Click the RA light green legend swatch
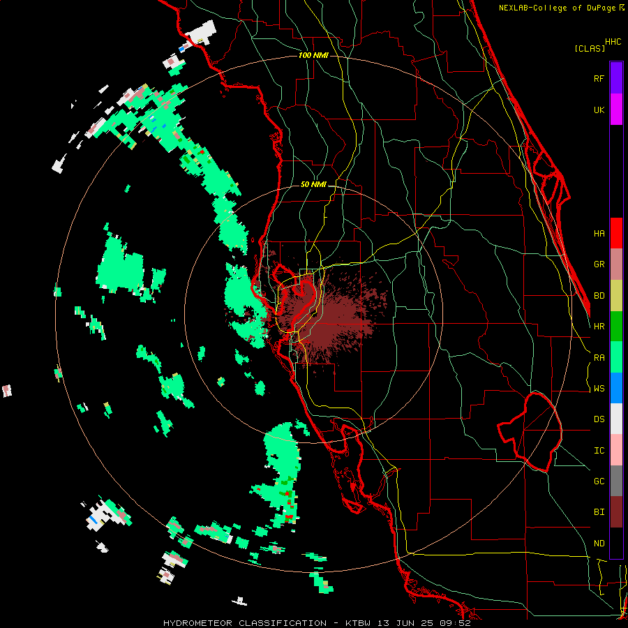This screenshot has width=628, height=628. 616,357
